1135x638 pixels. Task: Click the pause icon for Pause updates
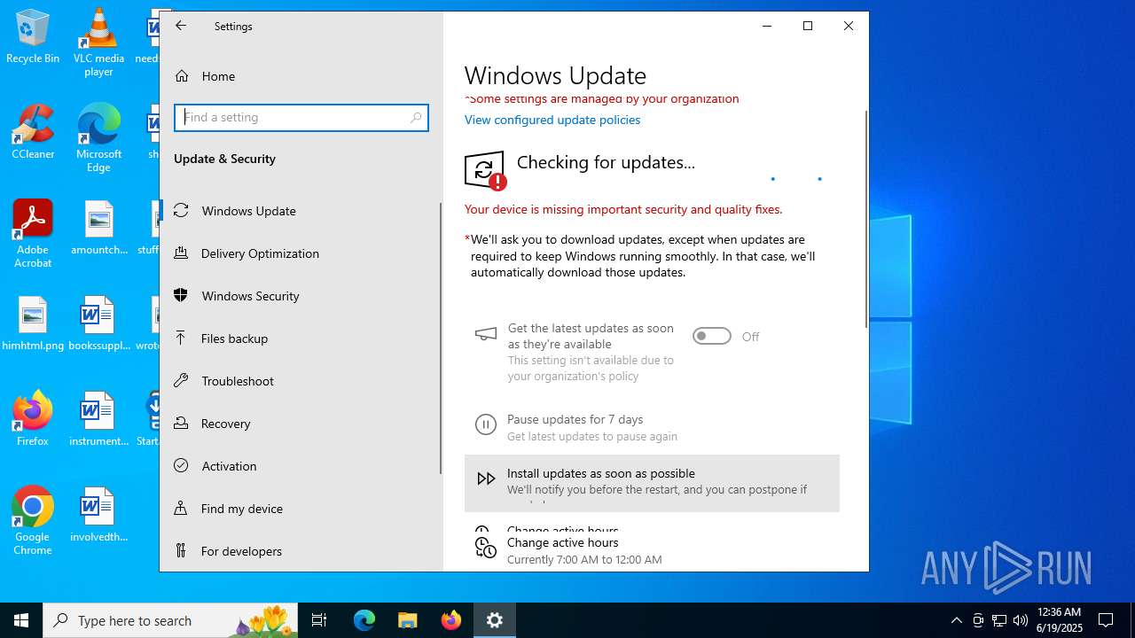(486, 424)
